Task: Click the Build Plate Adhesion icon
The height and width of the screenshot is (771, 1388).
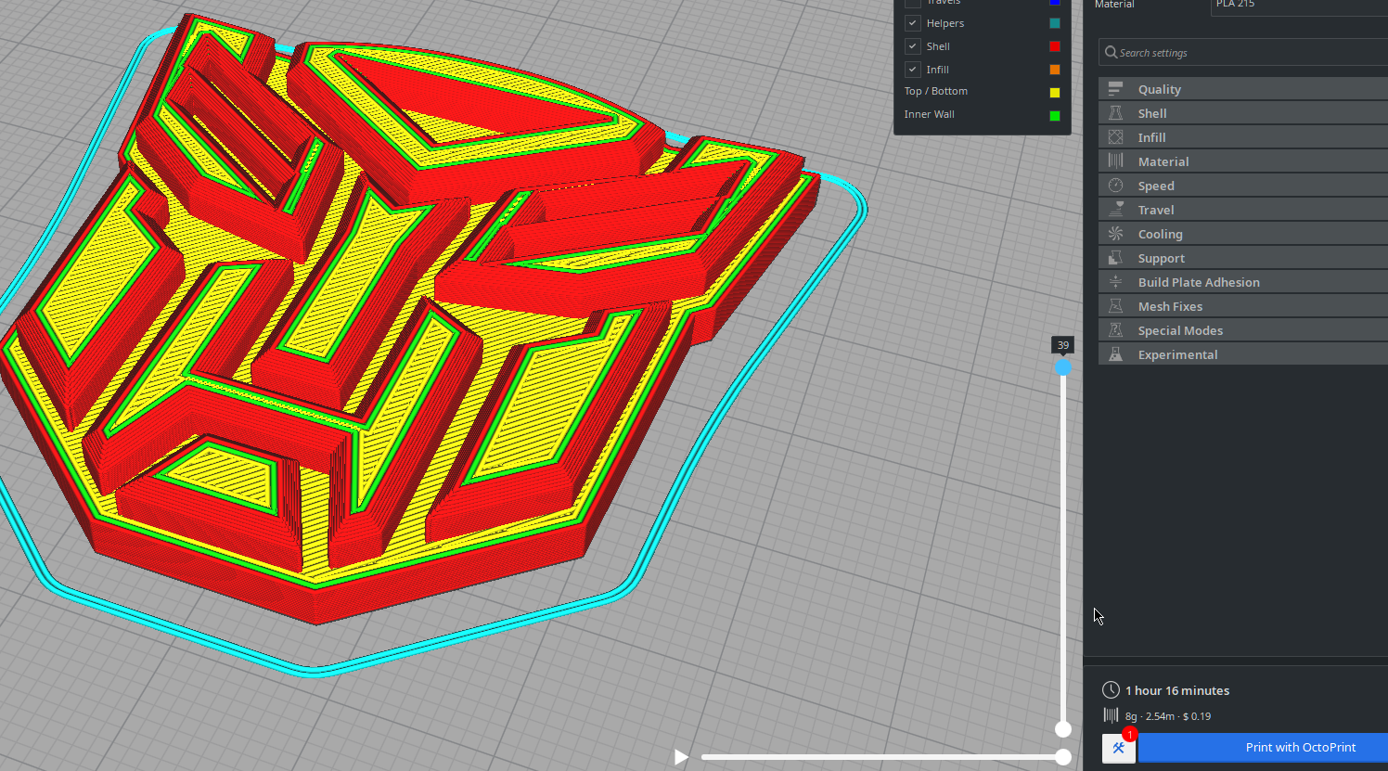Action: [1115, 282]
